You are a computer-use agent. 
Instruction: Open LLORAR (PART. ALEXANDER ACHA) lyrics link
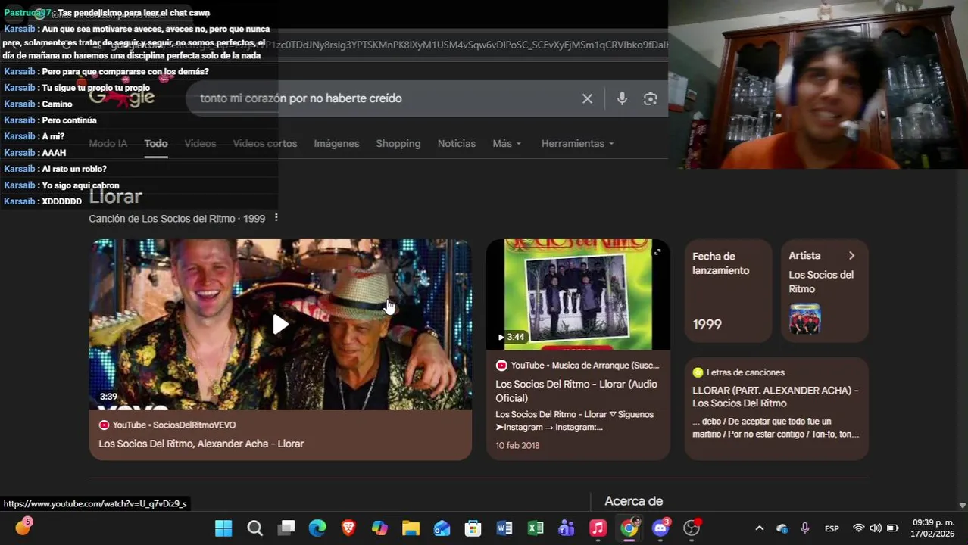(x=775, y=397)
